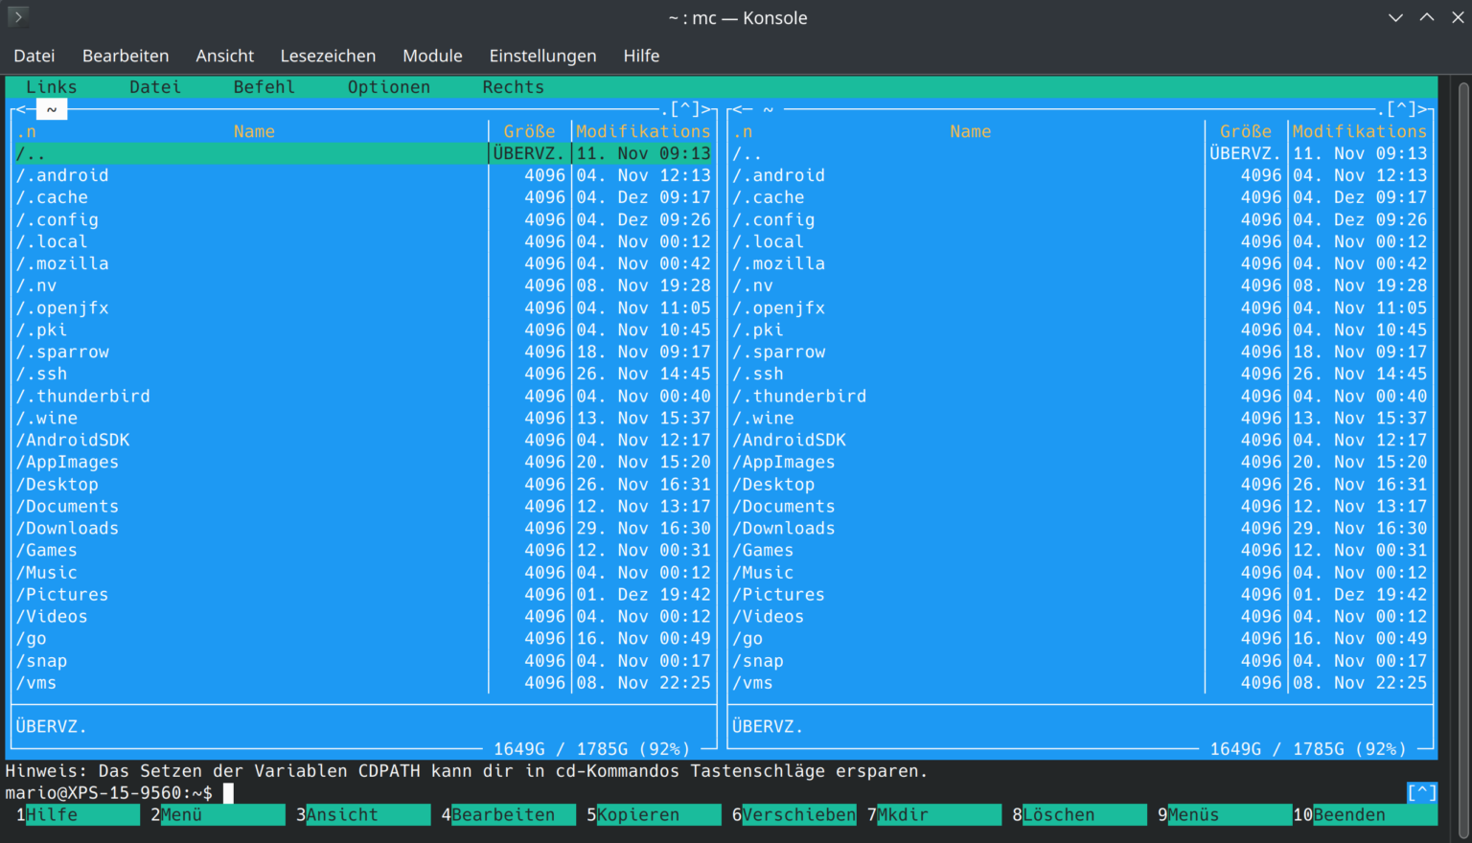This screenshot has width=1472, height=843.
Task: Open the Einstellungen menu in Konsole
Action: [x=542, y=56]
